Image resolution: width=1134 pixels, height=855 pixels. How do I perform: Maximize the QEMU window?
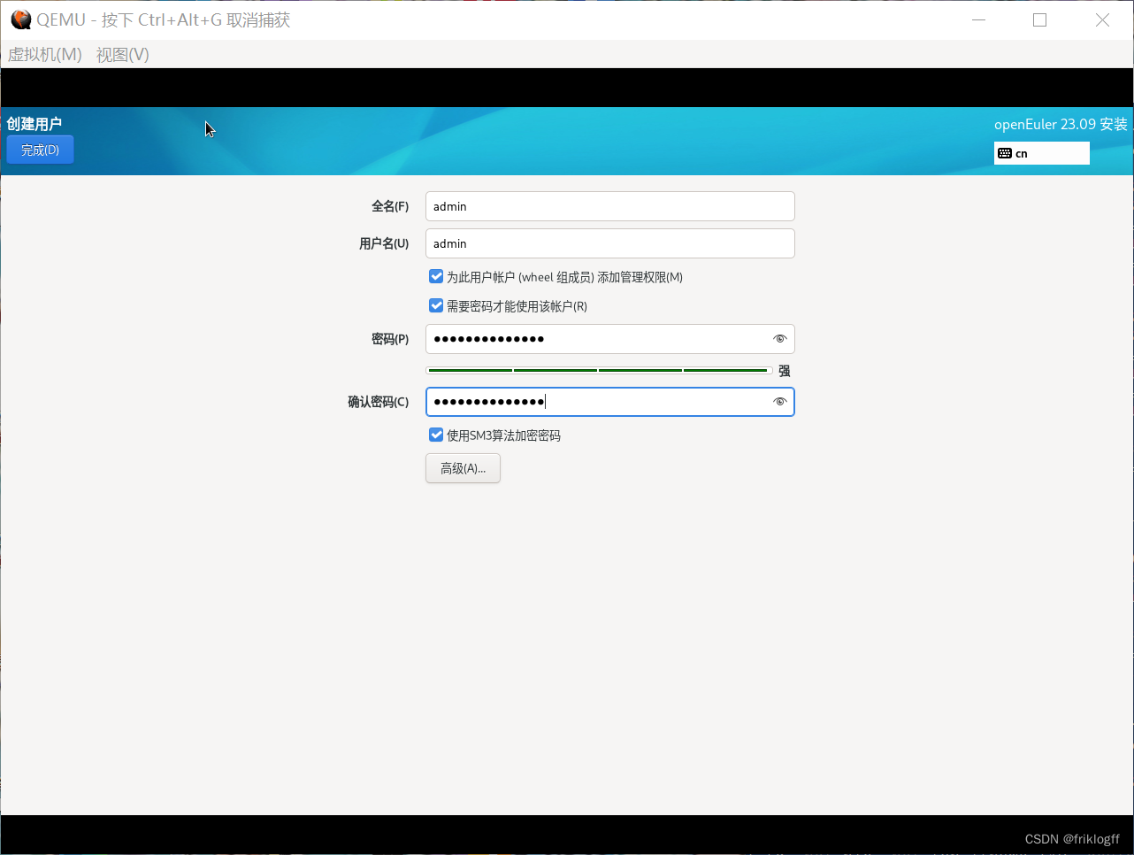point(1040,19)
